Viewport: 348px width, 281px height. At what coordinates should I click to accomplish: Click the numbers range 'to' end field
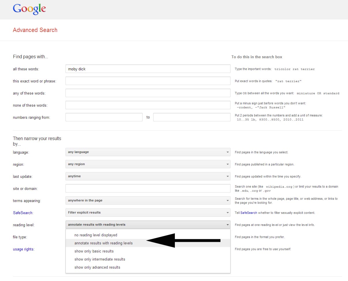point(192,117)
